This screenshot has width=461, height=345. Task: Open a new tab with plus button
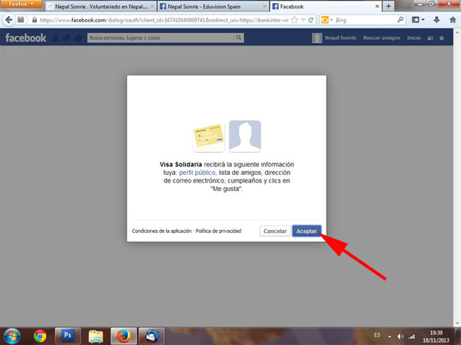(x=388, y=6)
